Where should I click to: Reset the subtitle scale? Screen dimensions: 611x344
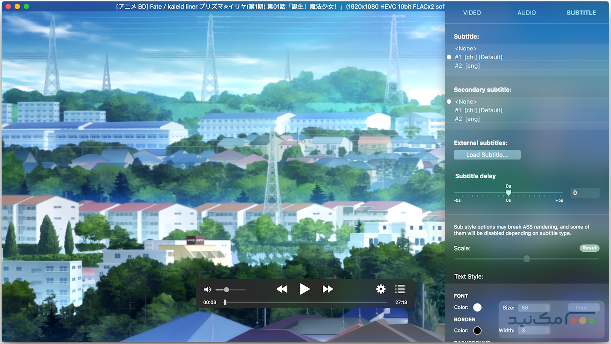tap(589, 248)
